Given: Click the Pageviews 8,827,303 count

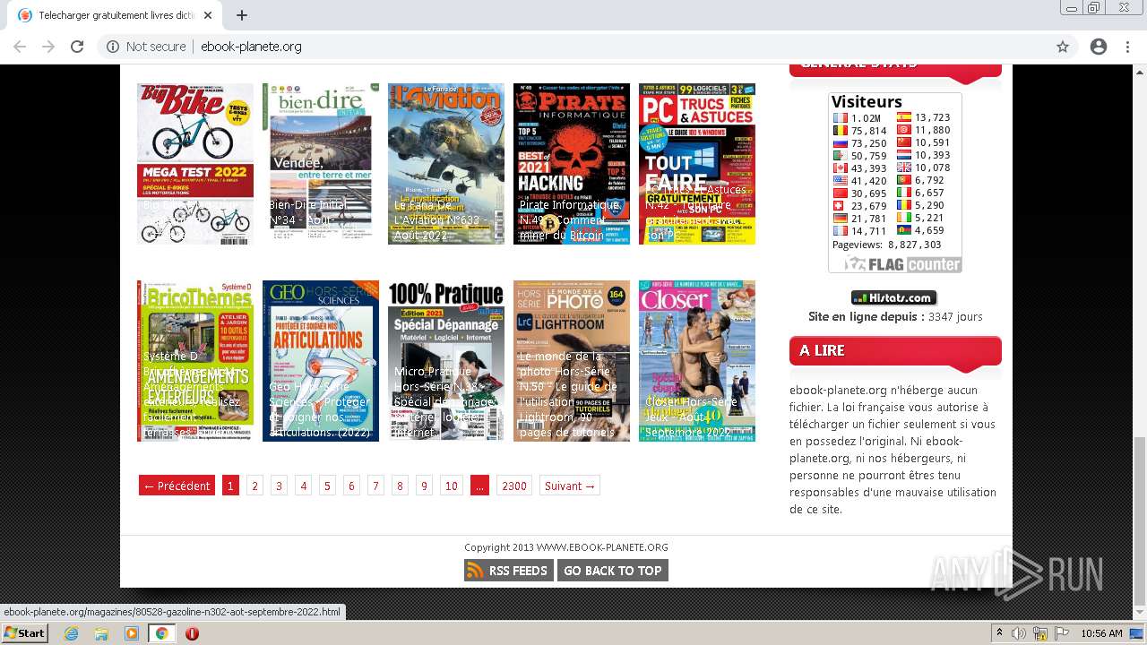Looking at the screenshot, I should pos(887,245).
